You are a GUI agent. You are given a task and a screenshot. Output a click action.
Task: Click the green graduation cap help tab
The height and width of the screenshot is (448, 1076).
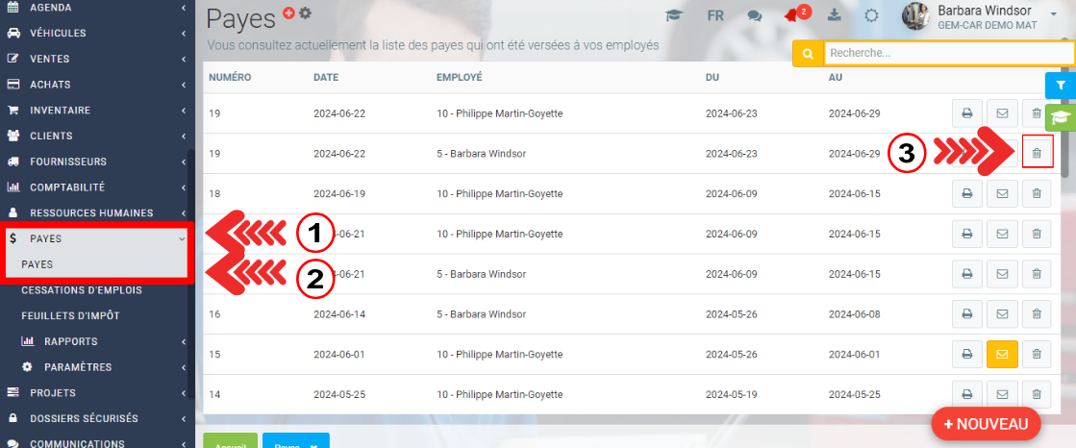click(1060, 117)
